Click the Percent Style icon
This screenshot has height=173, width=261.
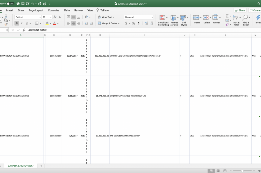pyautogui.click(x=134, y=23)
